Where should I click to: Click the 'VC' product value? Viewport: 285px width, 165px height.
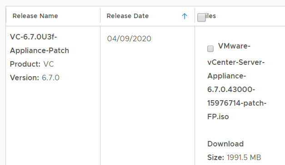(x=49, y=64)
